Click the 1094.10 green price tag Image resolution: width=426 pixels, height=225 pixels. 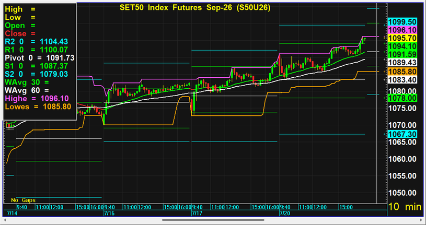[402, 46]
